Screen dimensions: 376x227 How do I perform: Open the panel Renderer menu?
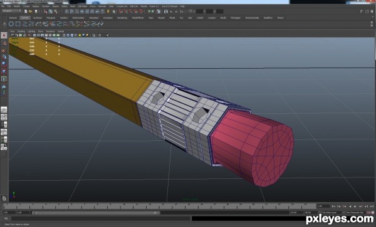(x=50, y=31)
